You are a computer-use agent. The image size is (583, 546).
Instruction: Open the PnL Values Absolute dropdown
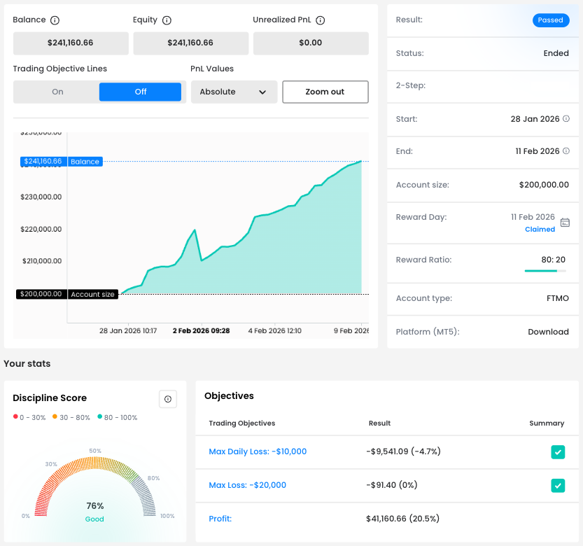coord(234,92)
